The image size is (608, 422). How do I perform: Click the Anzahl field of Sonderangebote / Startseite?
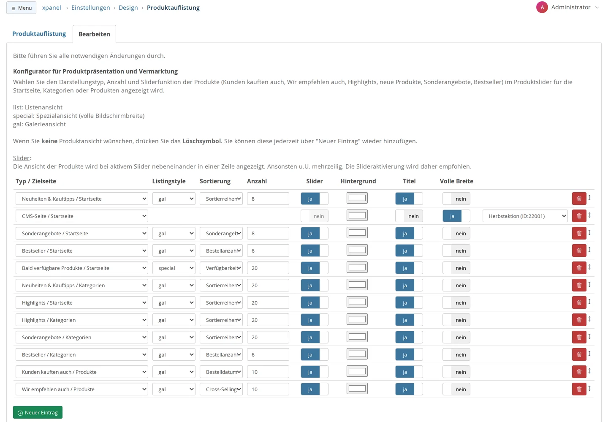pyautogui.click(x=268, y=233)
